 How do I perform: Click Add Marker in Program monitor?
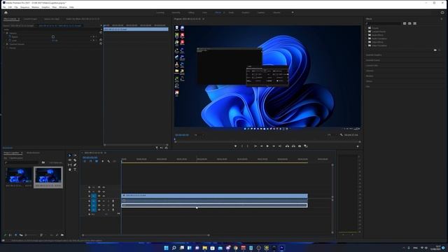(235, 146)
